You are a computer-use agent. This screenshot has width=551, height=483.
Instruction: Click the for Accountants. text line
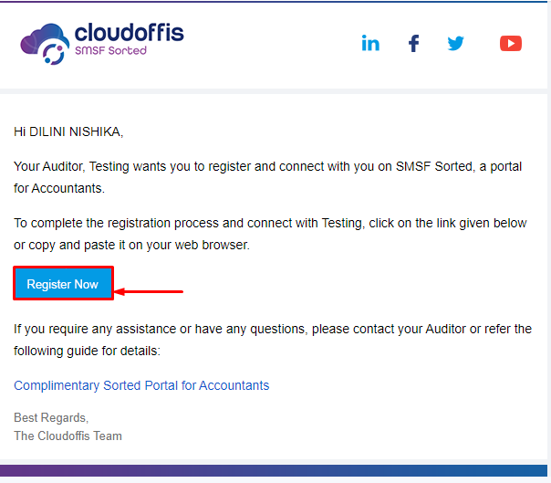coord(59,189)
